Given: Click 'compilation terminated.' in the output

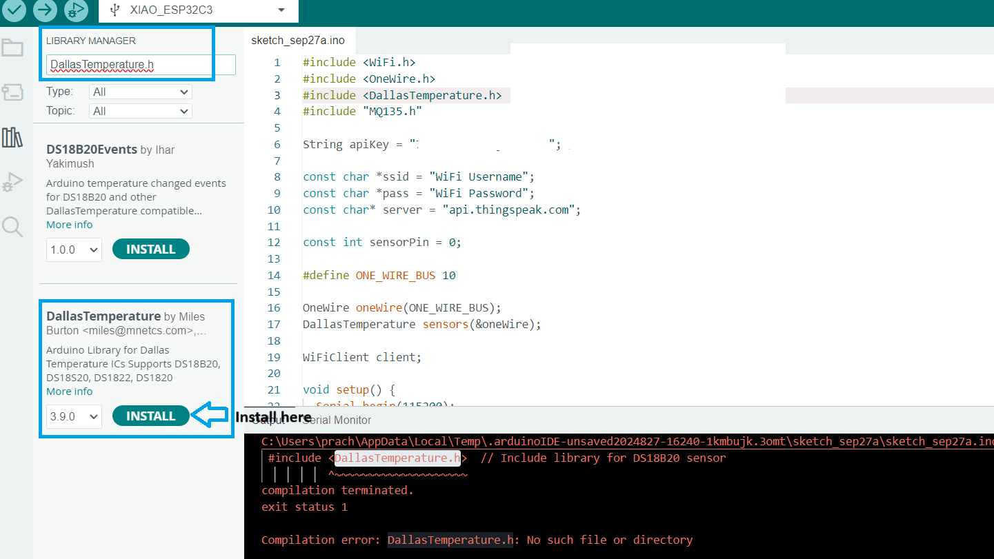Looking at the screenshot, I should [337, 490].
